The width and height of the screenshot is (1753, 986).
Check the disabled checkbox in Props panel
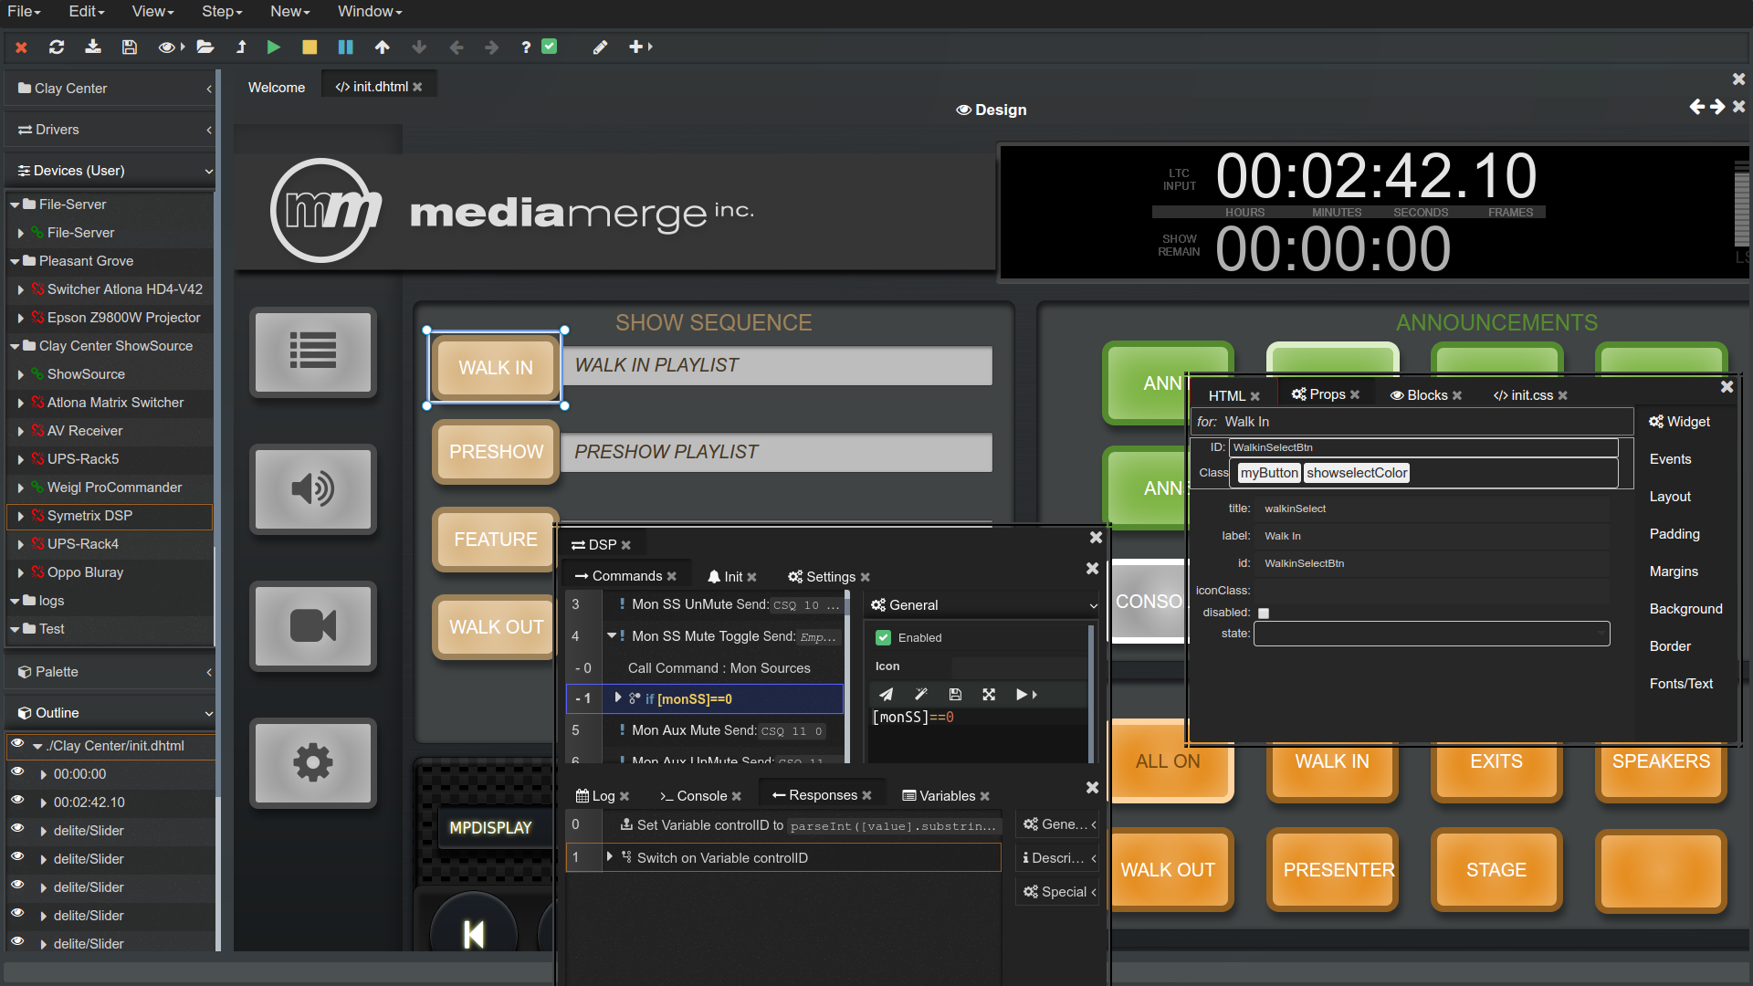point(1264,614)
